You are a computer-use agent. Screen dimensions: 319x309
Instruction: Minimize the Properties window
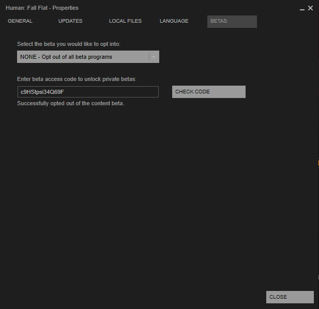[302, 9]
